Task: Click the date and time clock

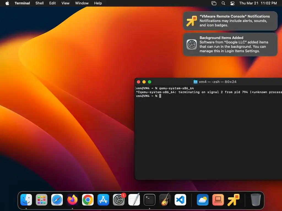Action: [258, 3]
